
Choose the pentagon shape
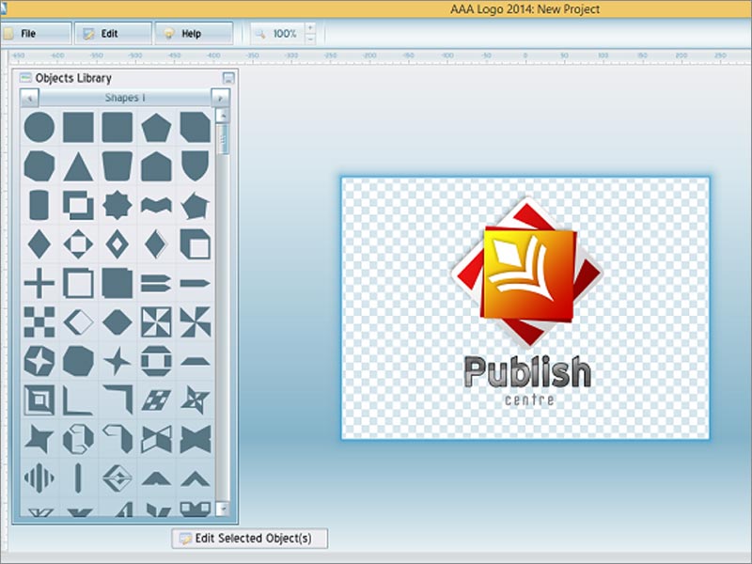pyautogui.click(x=156, y=127)
